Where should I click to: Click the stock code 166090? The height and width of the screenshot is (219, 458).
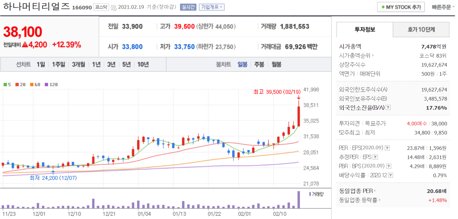[82, 8]
